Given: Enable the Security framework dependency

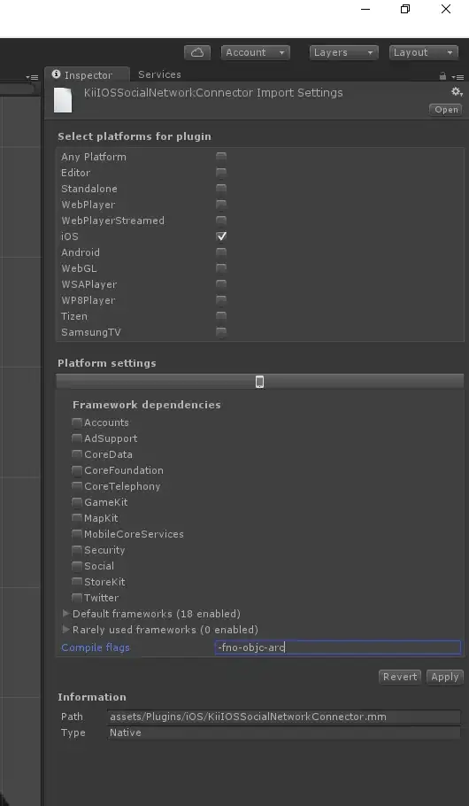Looking at the screenshot, I should pyautogui.click(x=77, y=550).
